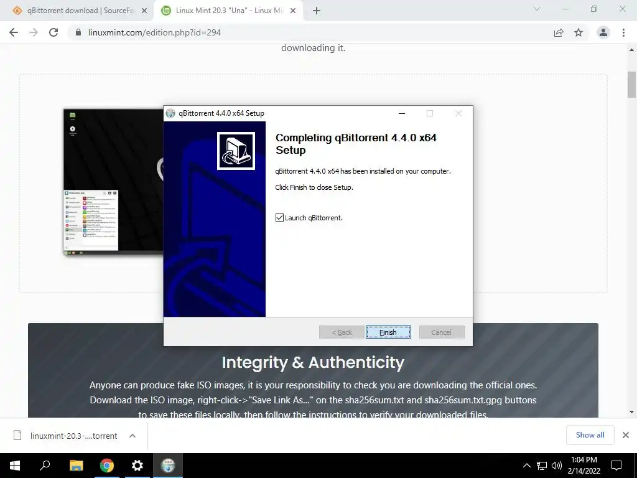This screenshot has height=478, width=637.
Task: Select the Linux Mint 20.3 Una tab
Action: (x=229, y=11)
